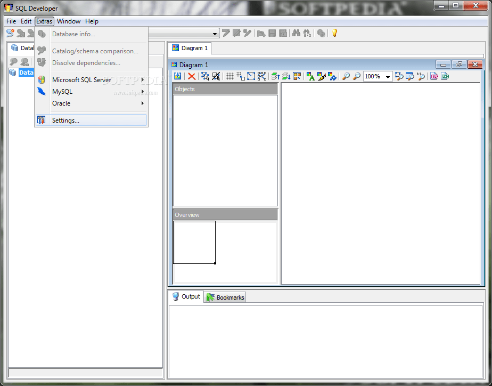Click the Settings tools icon in Extras menu
The height and width of the screenshot is (386, 492).
42,120
